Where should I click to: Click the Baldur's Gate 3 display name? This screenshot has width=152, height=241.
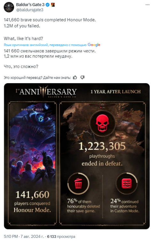tap(30, 5)
